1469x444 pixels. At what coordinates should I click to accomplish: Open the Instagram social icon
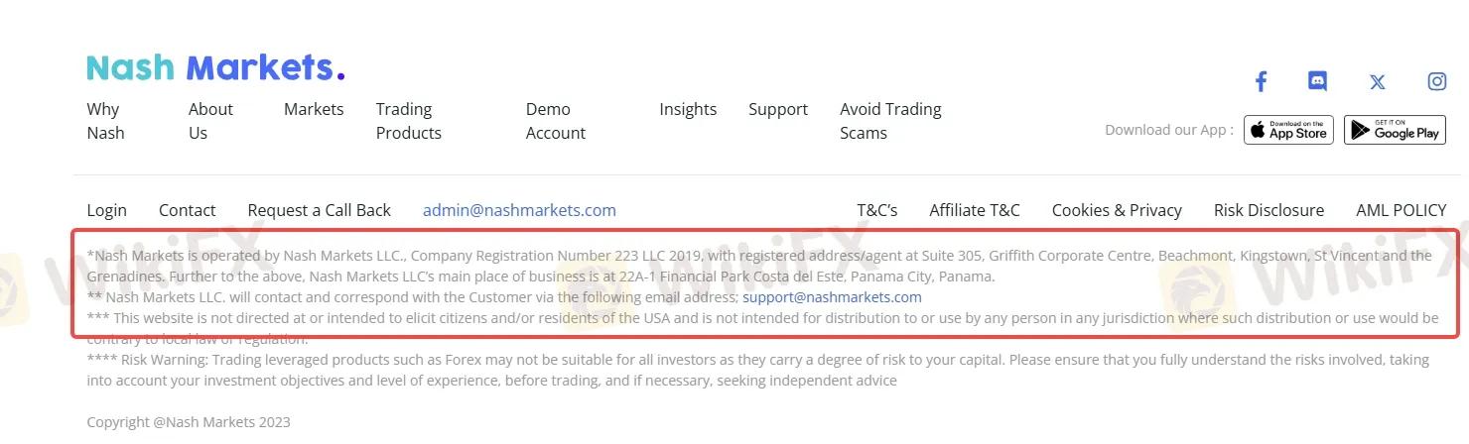[x=1436, y=81]
